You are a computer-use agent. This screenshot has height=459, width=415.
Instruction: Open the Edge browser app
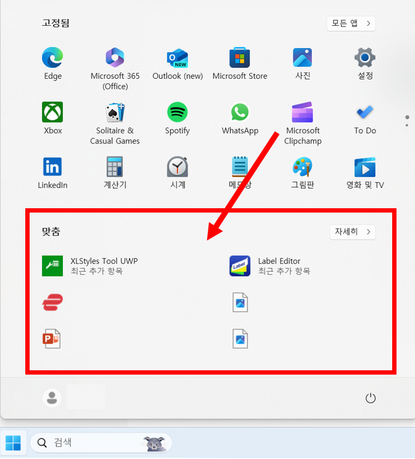point(52,63)
